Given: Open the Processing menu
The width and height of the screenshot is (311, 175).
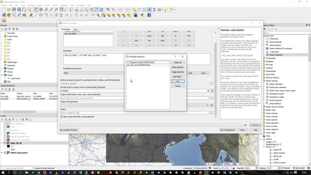Looking at the screenshot, I should [x=80, y=5].
